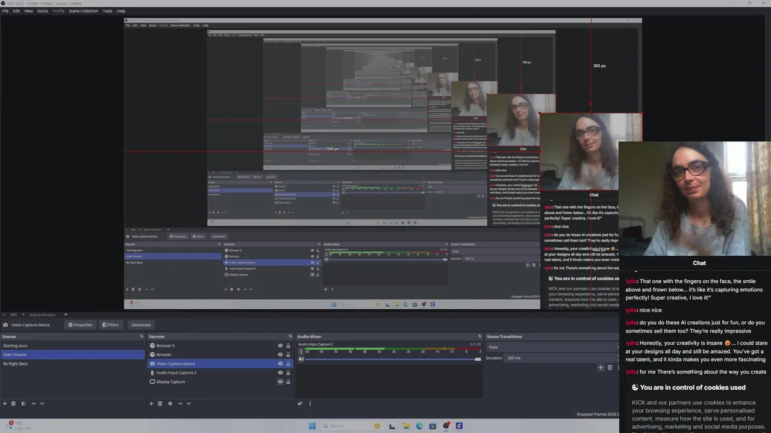Open source properties gear in Sources dock
The width and height of the screenshot is (771, 433).
coord(170,404)
